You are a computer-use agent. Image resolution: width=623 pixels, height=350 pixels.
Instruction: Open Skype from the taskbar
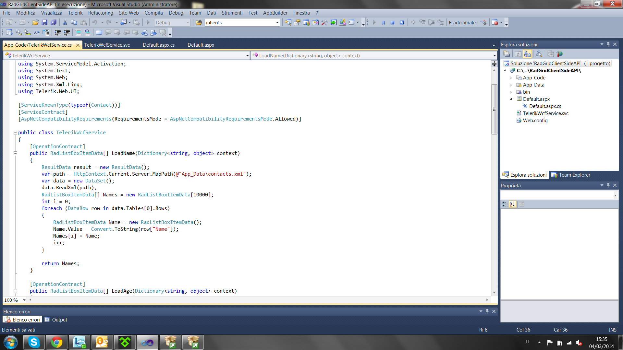click(34, 342)
